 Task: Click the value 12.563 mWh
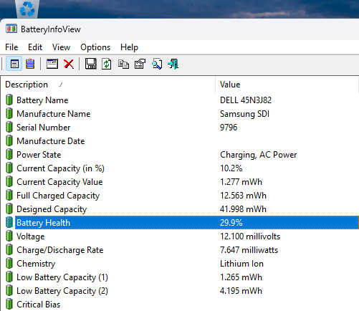tap(243, 196)
